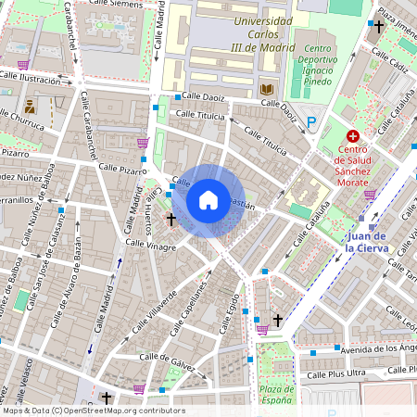Click the Calle Ilustración street label
The width and height of the screenshot is (417, 417).
coord(30,78)
